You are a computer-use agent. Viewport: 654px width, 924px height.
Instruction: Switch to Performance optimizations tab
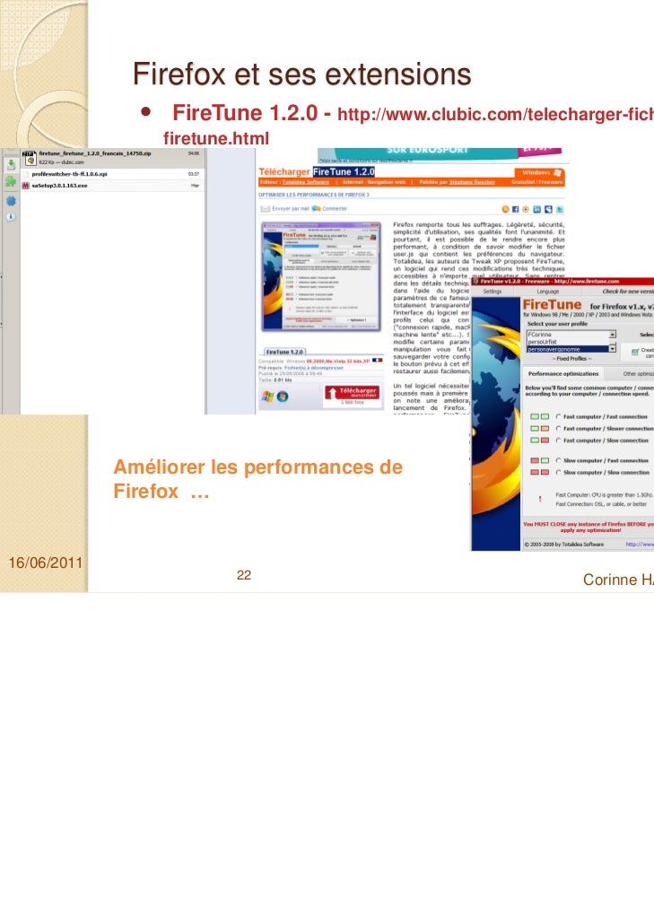pyautogui.click(x=562, y=373)
